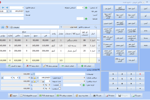Enable the مالیات (tax) checkbox

click(x=60, y=85)
